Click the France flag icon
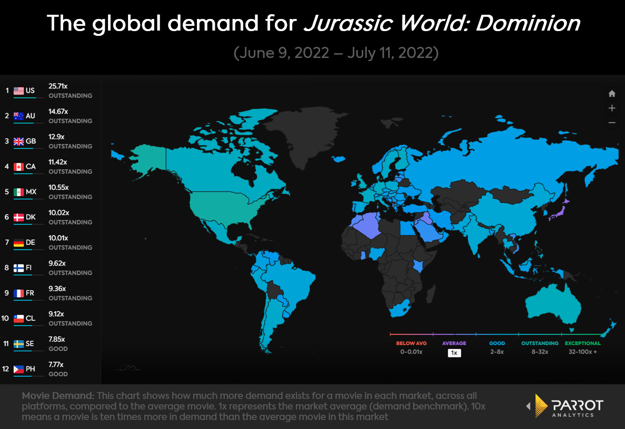Image resolution: width=625 pixels, height=429 pixels. [19, 294]
